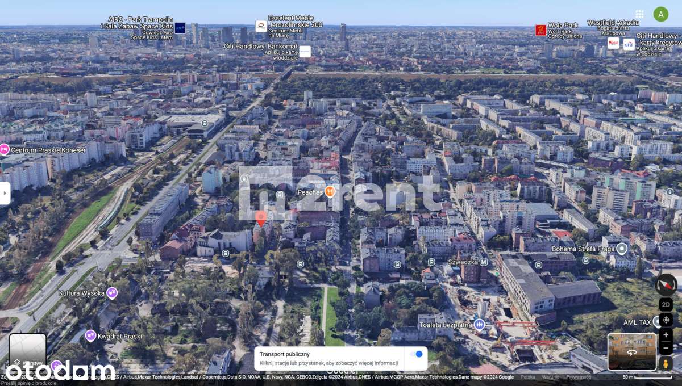The height and width of the screenshot is (386, 682).
Task: Click the Toaleta bezpłatna restroom icon
Action: pyautogui.click(x=479, y=325)
